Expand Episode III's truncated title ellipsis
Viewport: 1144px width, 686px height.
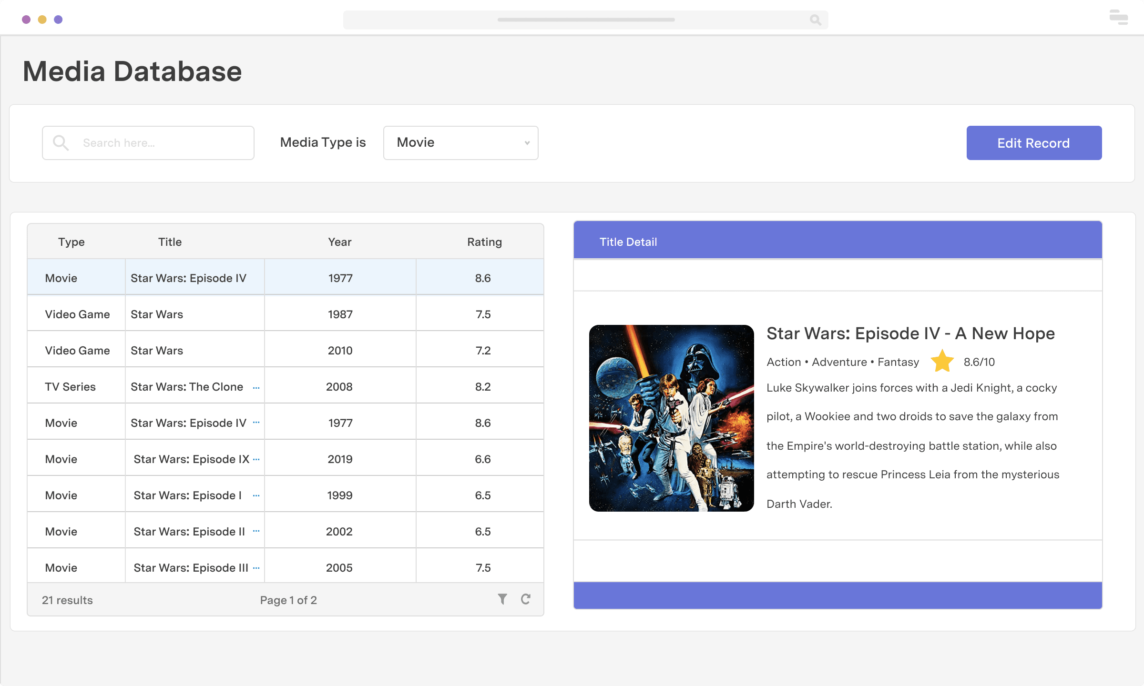coord(256,567)
